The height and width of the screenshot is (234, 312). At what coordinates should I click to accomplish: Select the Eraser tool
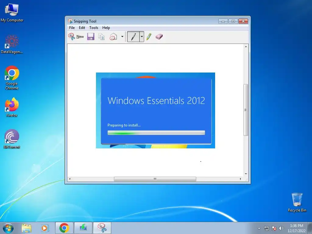[159, 37]
